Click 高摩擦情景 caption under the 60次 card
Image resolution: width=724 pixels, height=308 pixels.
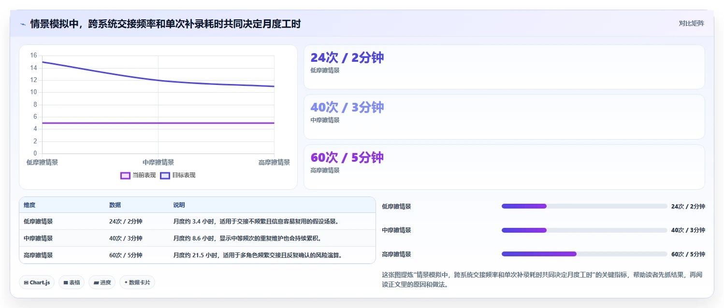tap(325, 170)
